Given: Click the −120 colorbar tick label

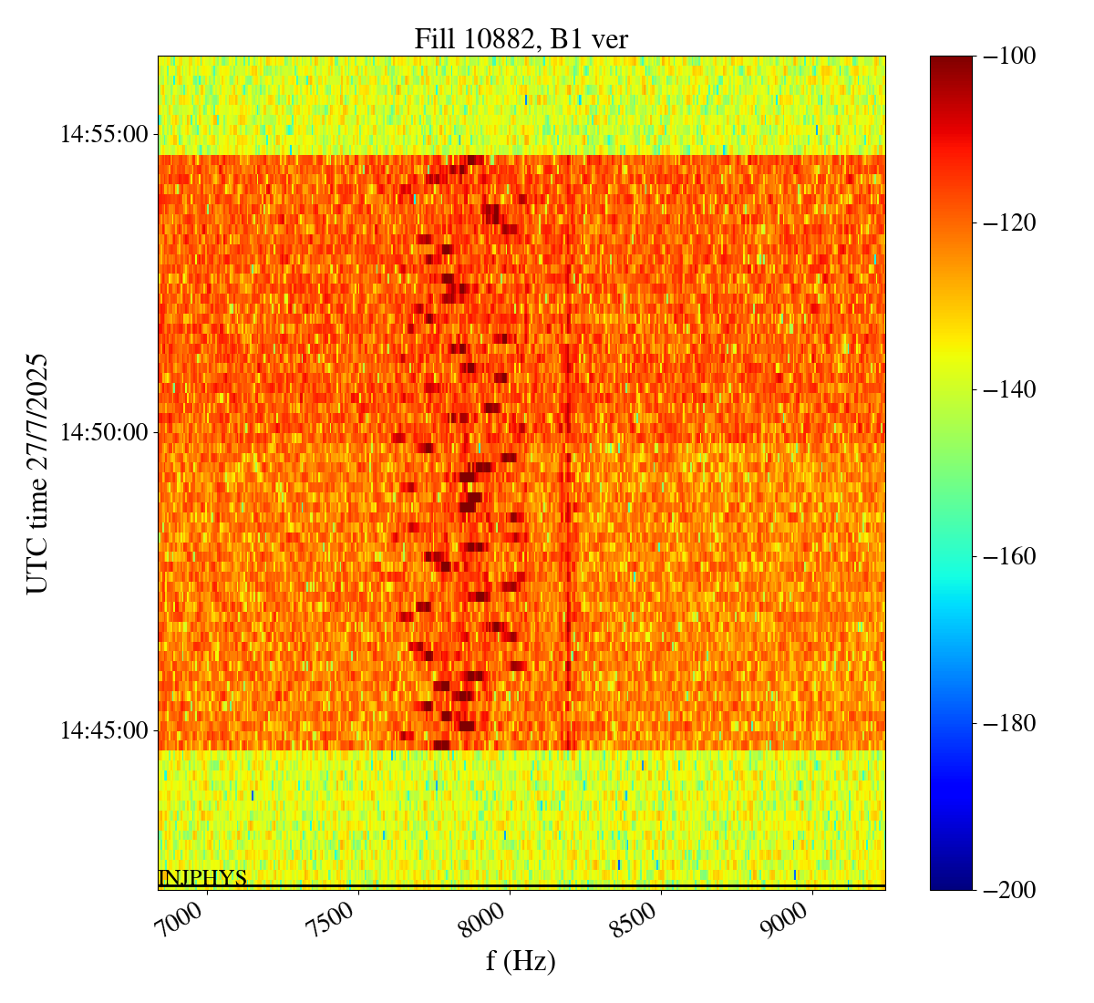Looking at the screenshot, I should (1009, 223).
